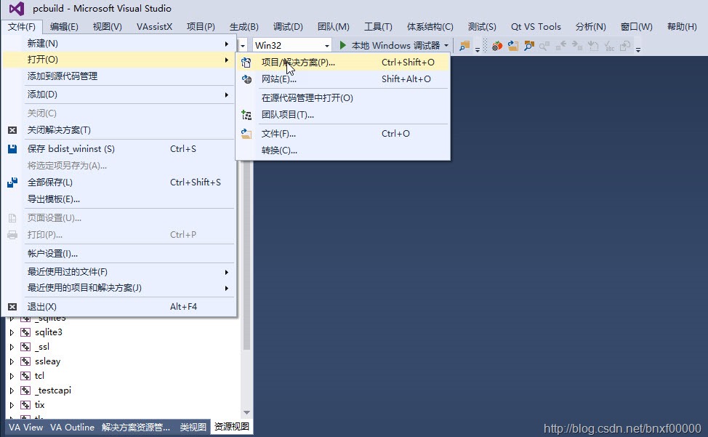Click the VA open file in solution icon

point(513,46)
